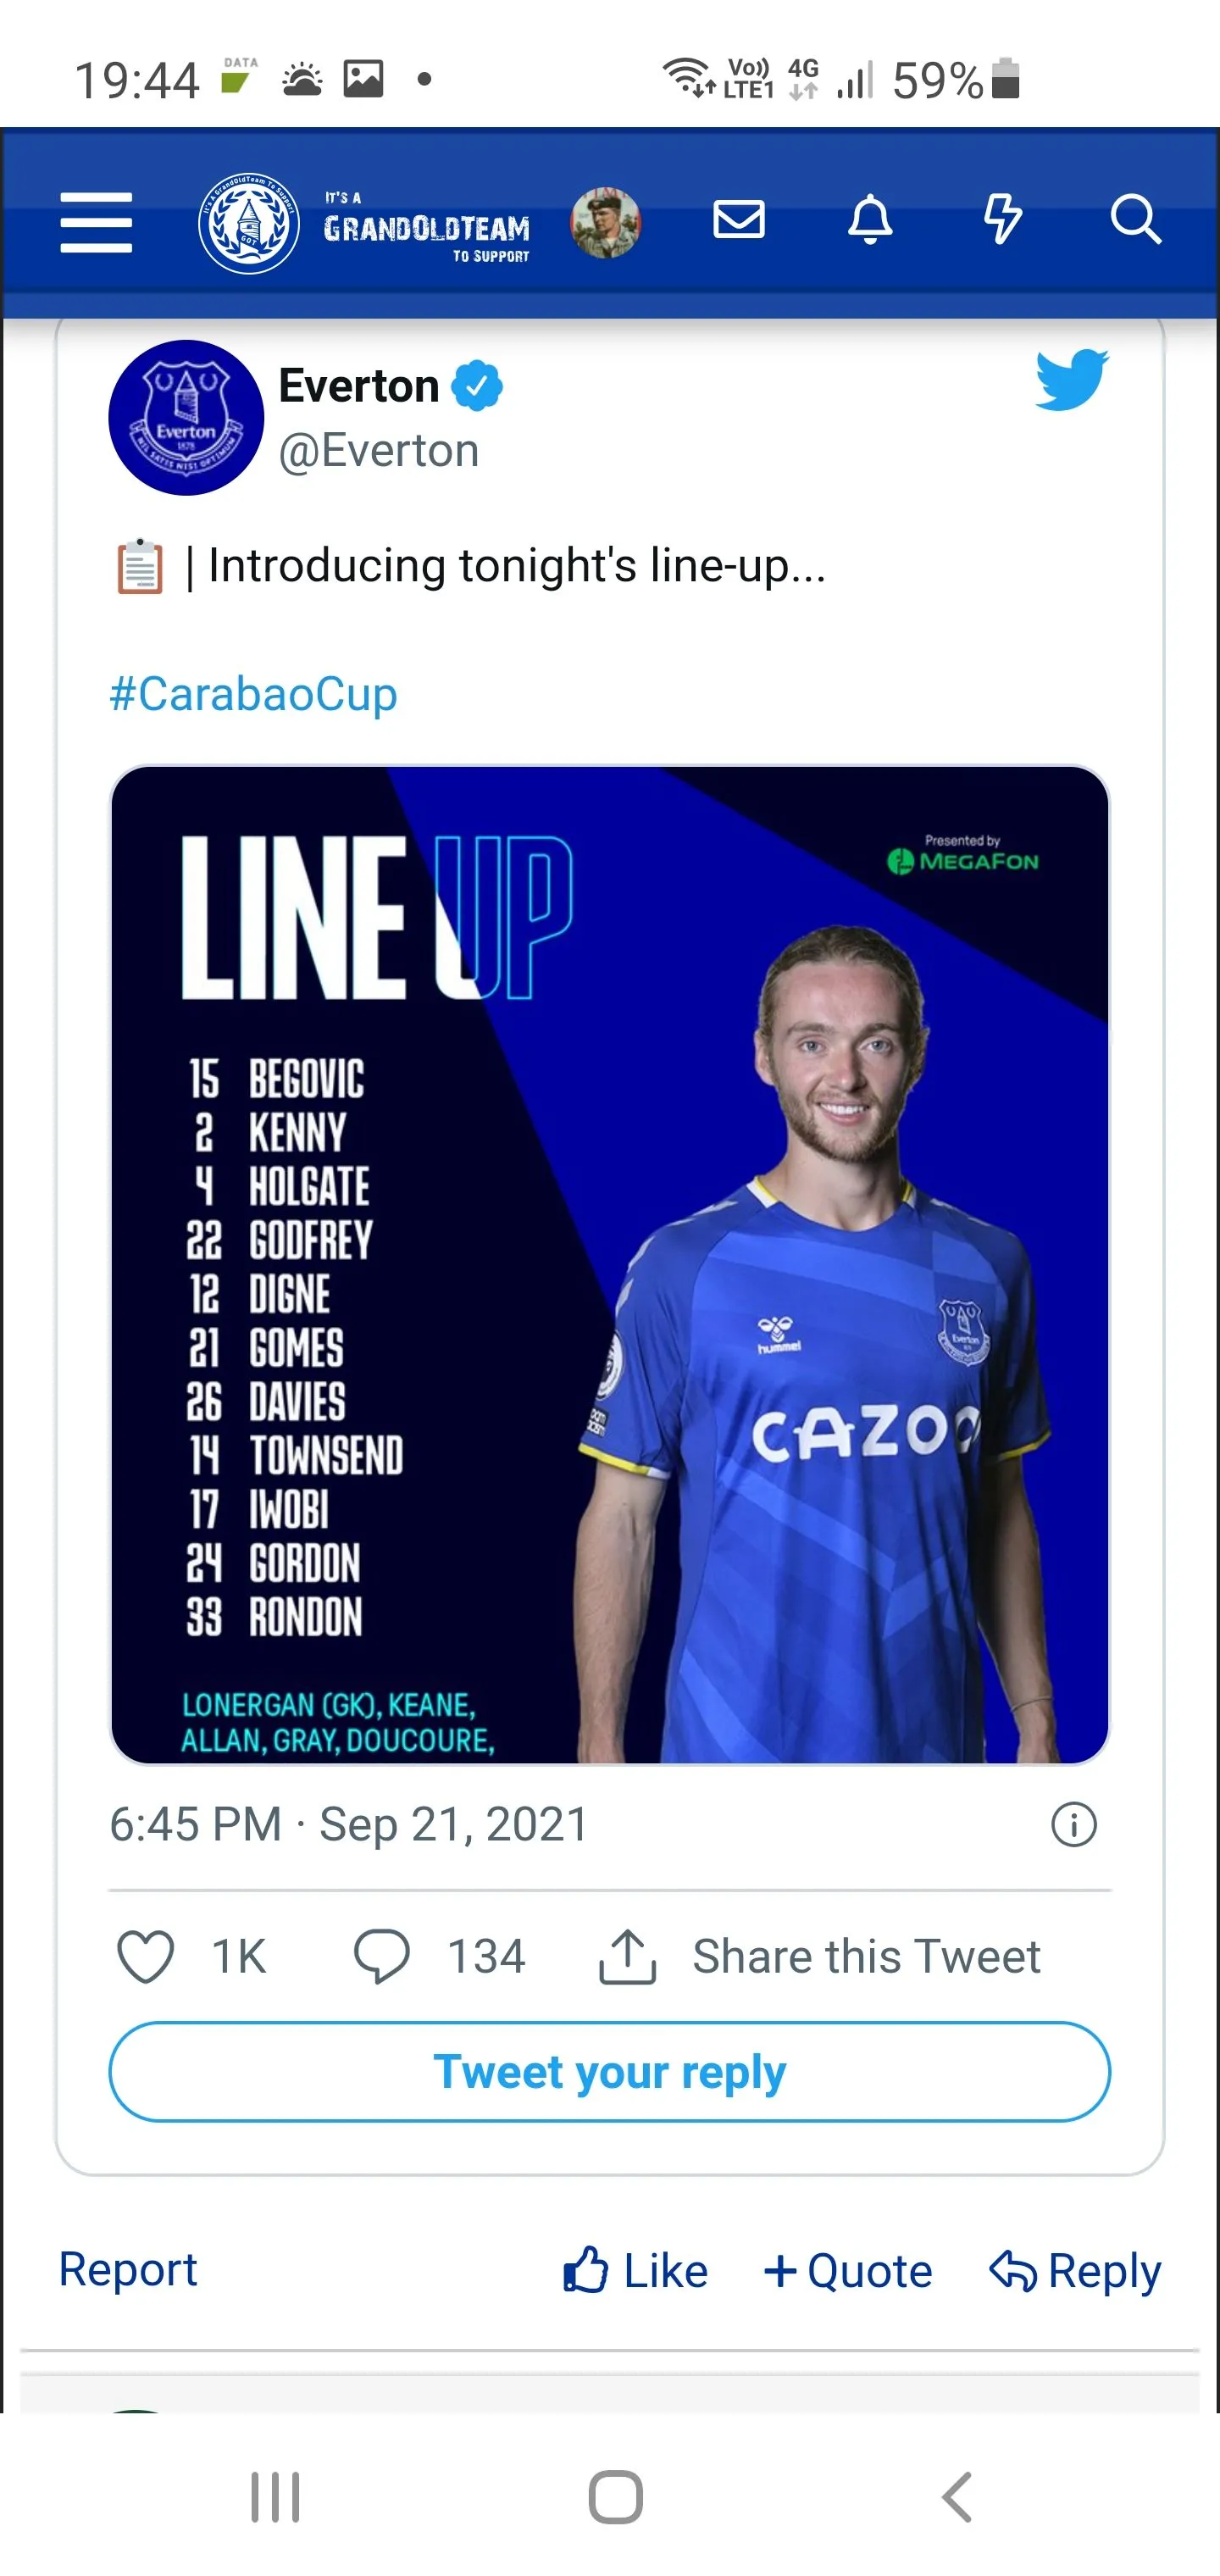Tap the GrandOldTeam crest logo

coord(248,222)
